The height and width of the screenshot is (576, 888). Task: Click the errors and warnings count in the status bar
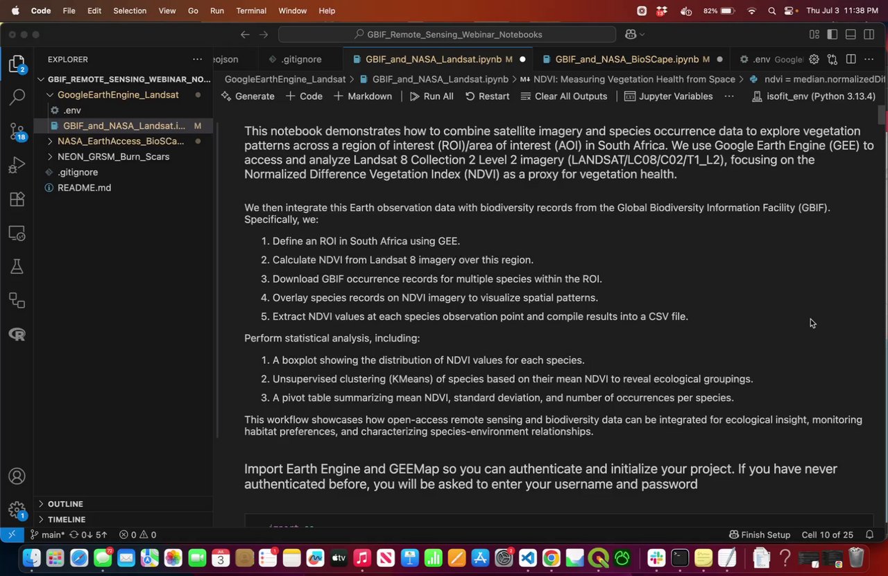tap(137, 535)
